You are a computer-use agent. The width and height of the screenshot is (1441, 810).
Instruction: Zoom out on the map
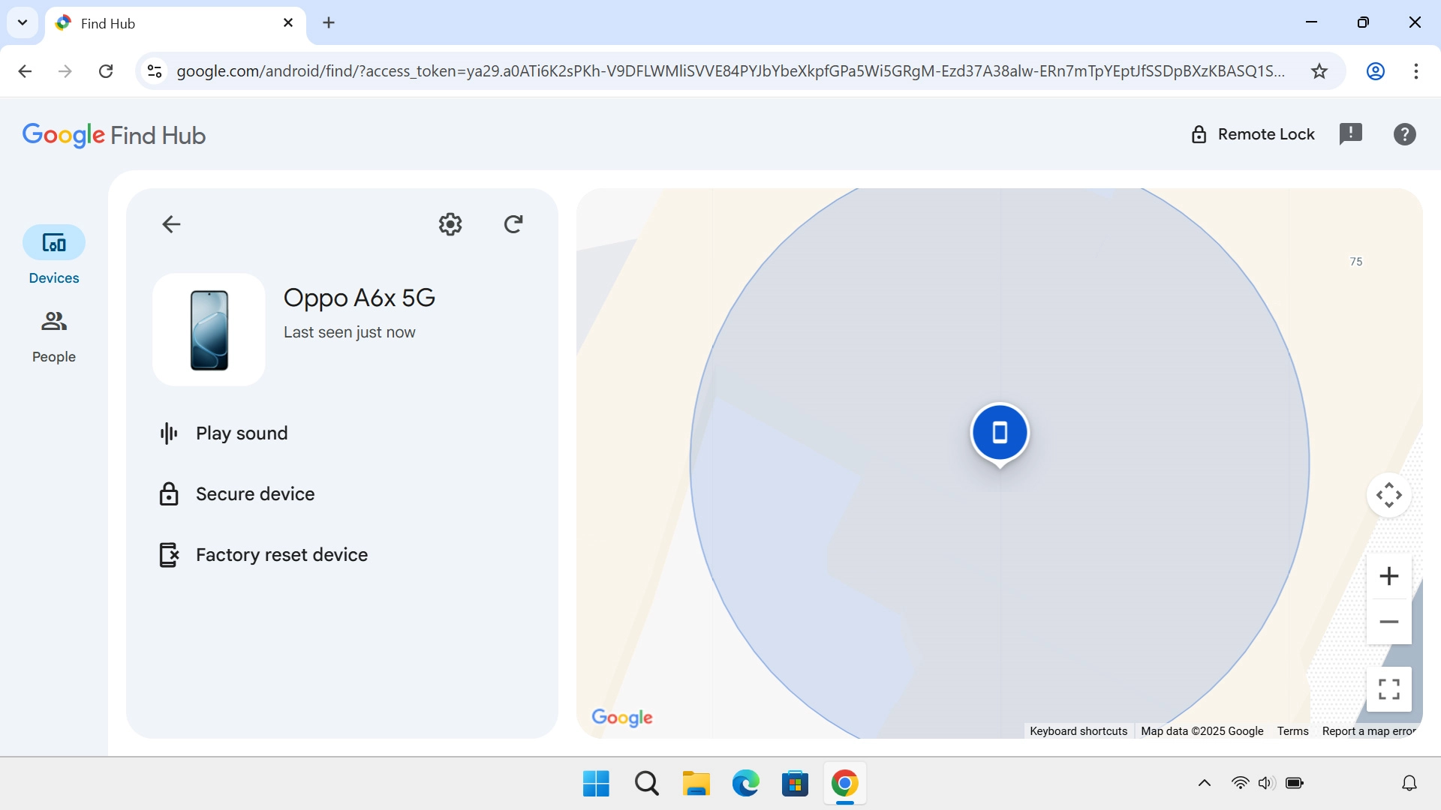(x=1388, y=622)
